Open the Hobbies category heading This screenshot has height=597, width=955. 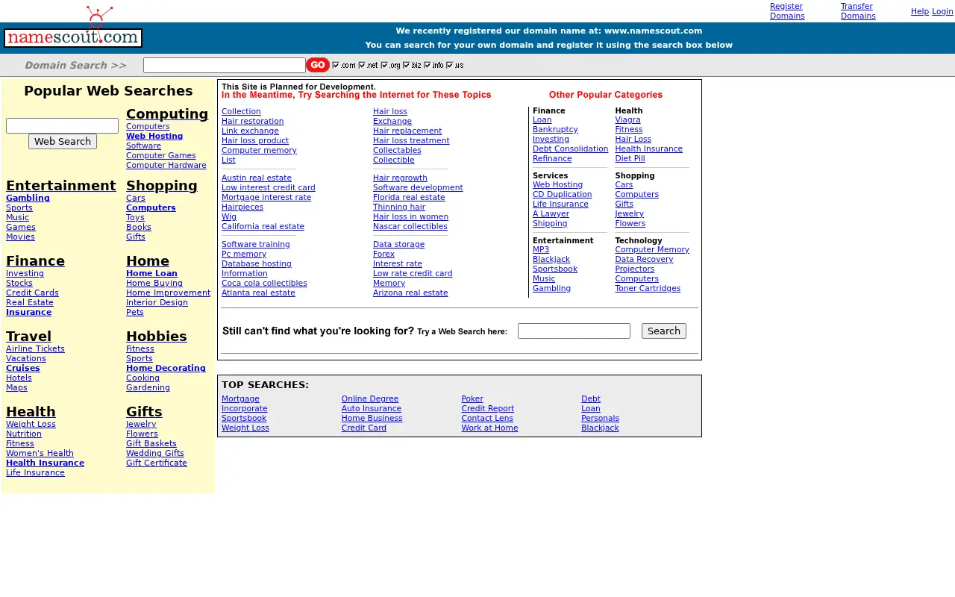click(157, 336)
